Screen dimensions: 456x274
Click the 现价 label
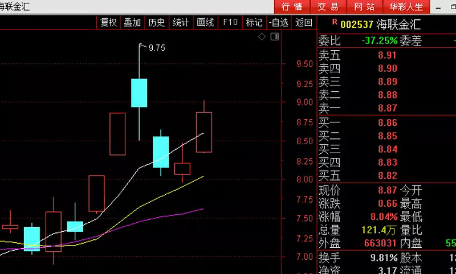click(329, 190)
